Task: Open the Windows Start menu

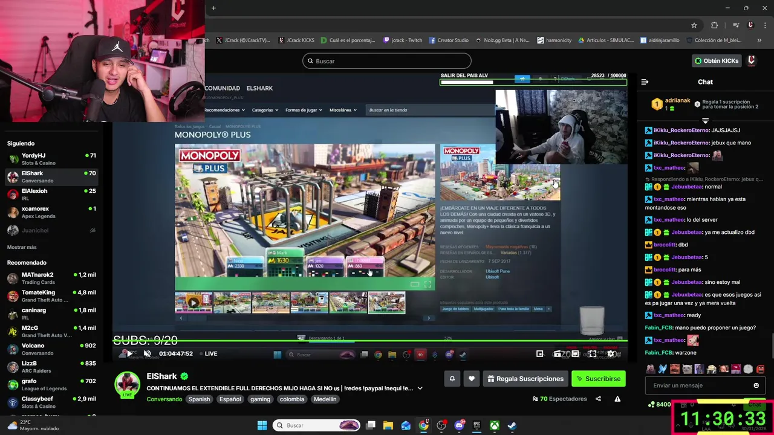Action: pos(262,425)
